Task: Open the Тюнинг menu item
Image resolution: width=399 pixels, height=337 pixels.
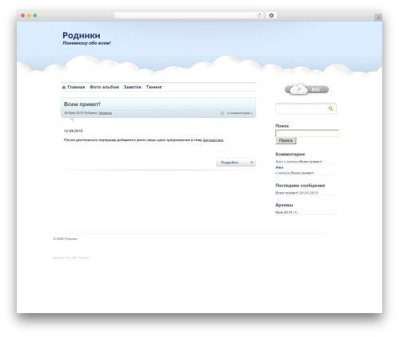Action: [x=154, y=87]
